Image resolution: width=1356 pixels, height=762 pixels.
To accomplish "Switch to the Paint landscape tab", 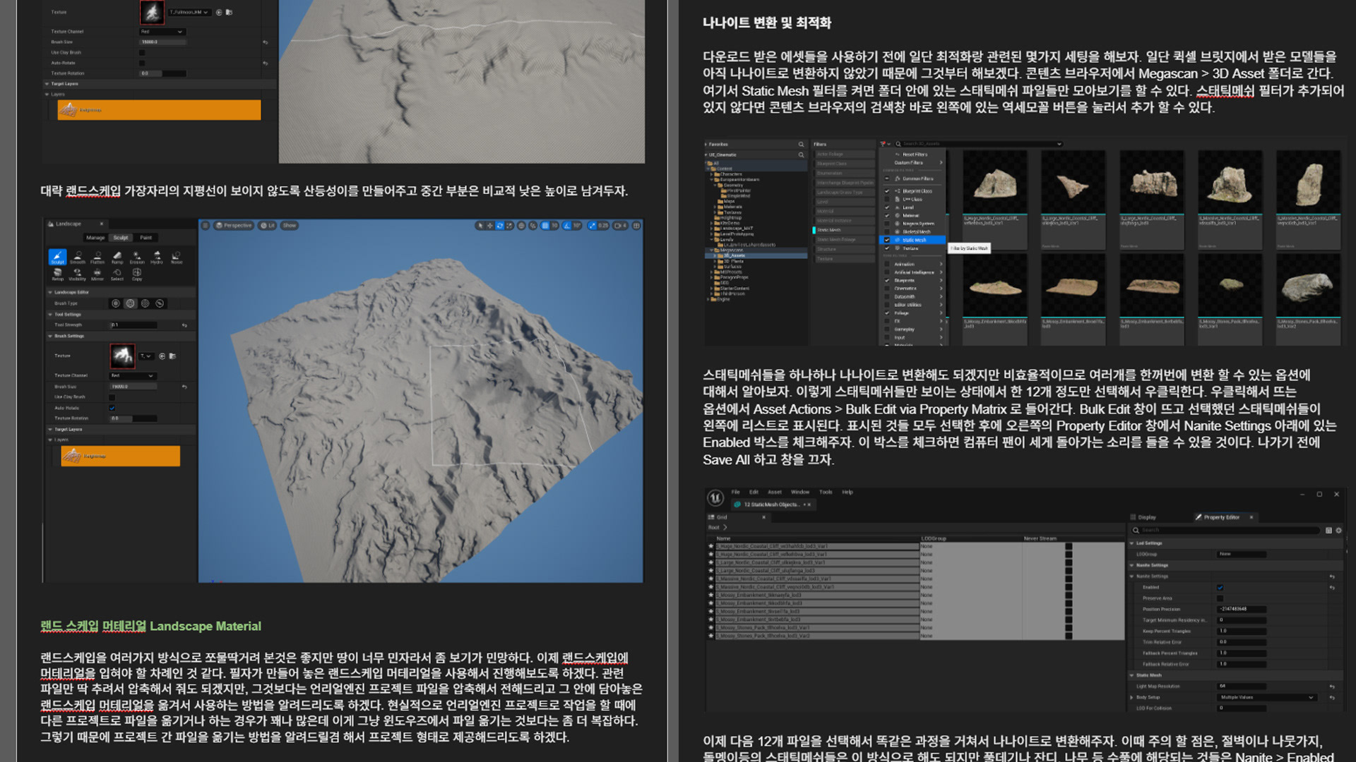I will tap(145, 238).
